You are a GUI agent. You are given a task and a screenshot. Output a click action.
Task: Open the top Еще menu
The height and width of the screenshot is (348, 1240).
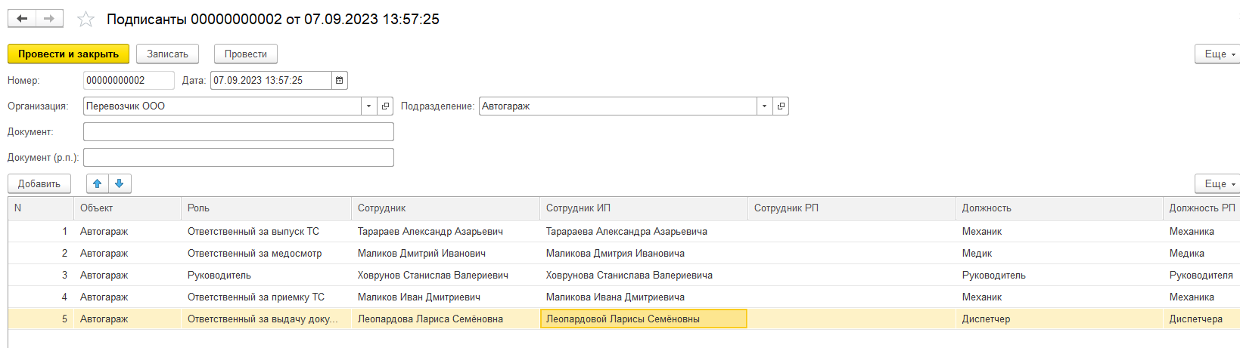point(1217,54)
